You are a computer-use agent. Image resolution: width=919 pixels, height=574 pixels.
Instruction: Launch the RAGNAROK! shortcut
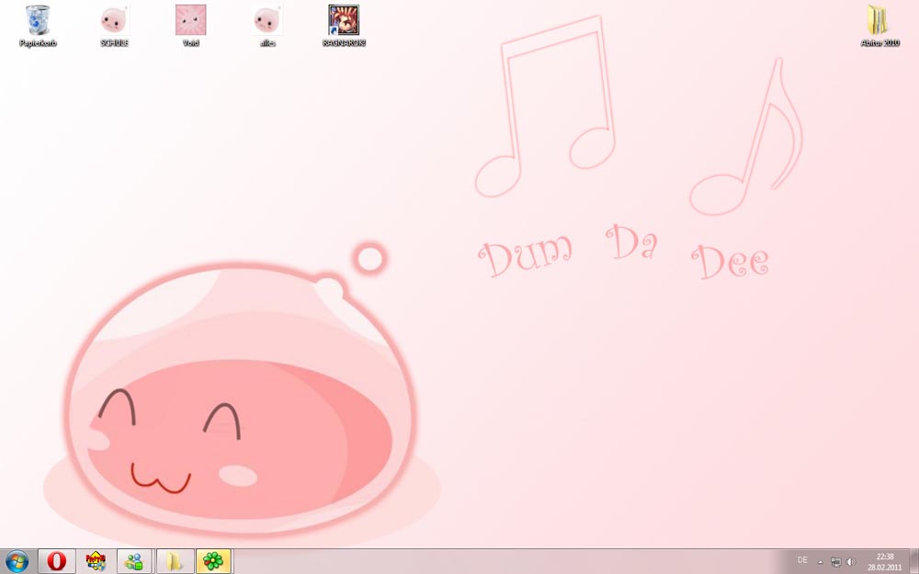coord(344,21)
